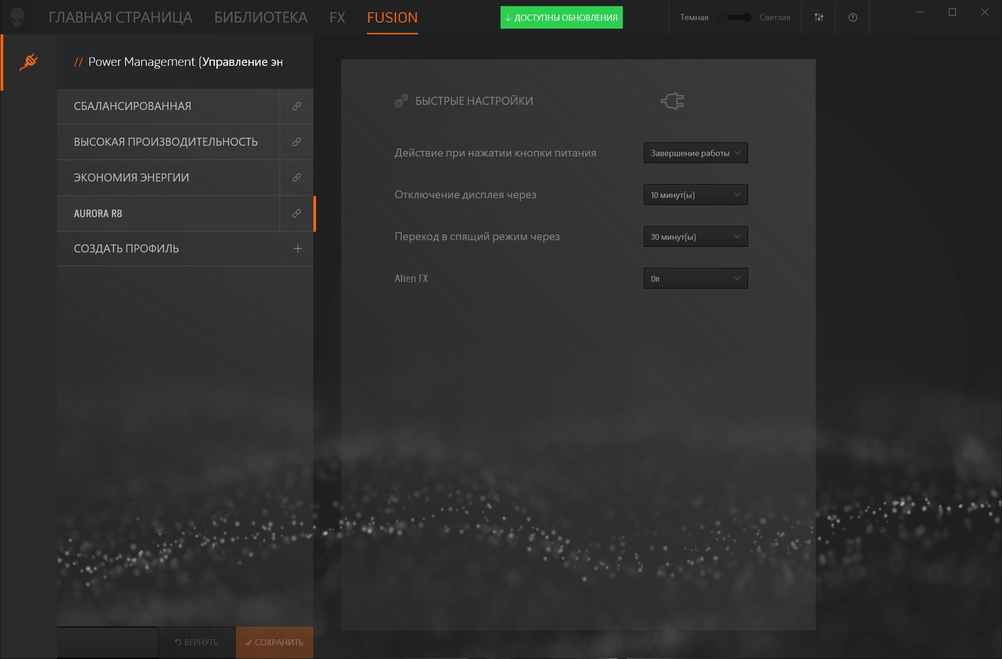This screenshot has height=659, width=1002.
Task: Click the Power Management section title
Action: pyautogui.click(x=185, y=62)
